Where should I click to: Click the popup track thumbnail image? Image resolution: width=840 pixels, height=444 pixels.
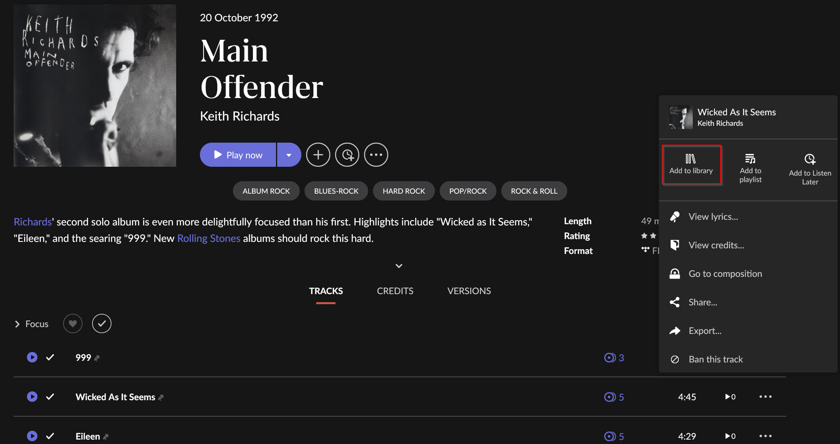pyautogui.click(x=681, y=117)
